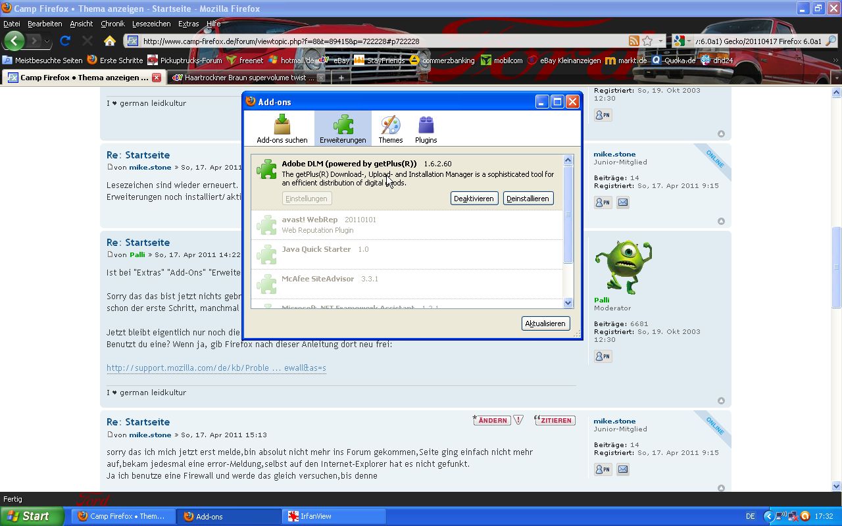842x526 pixels.
Task: Click the search magnifier icon
Action: 831,41
